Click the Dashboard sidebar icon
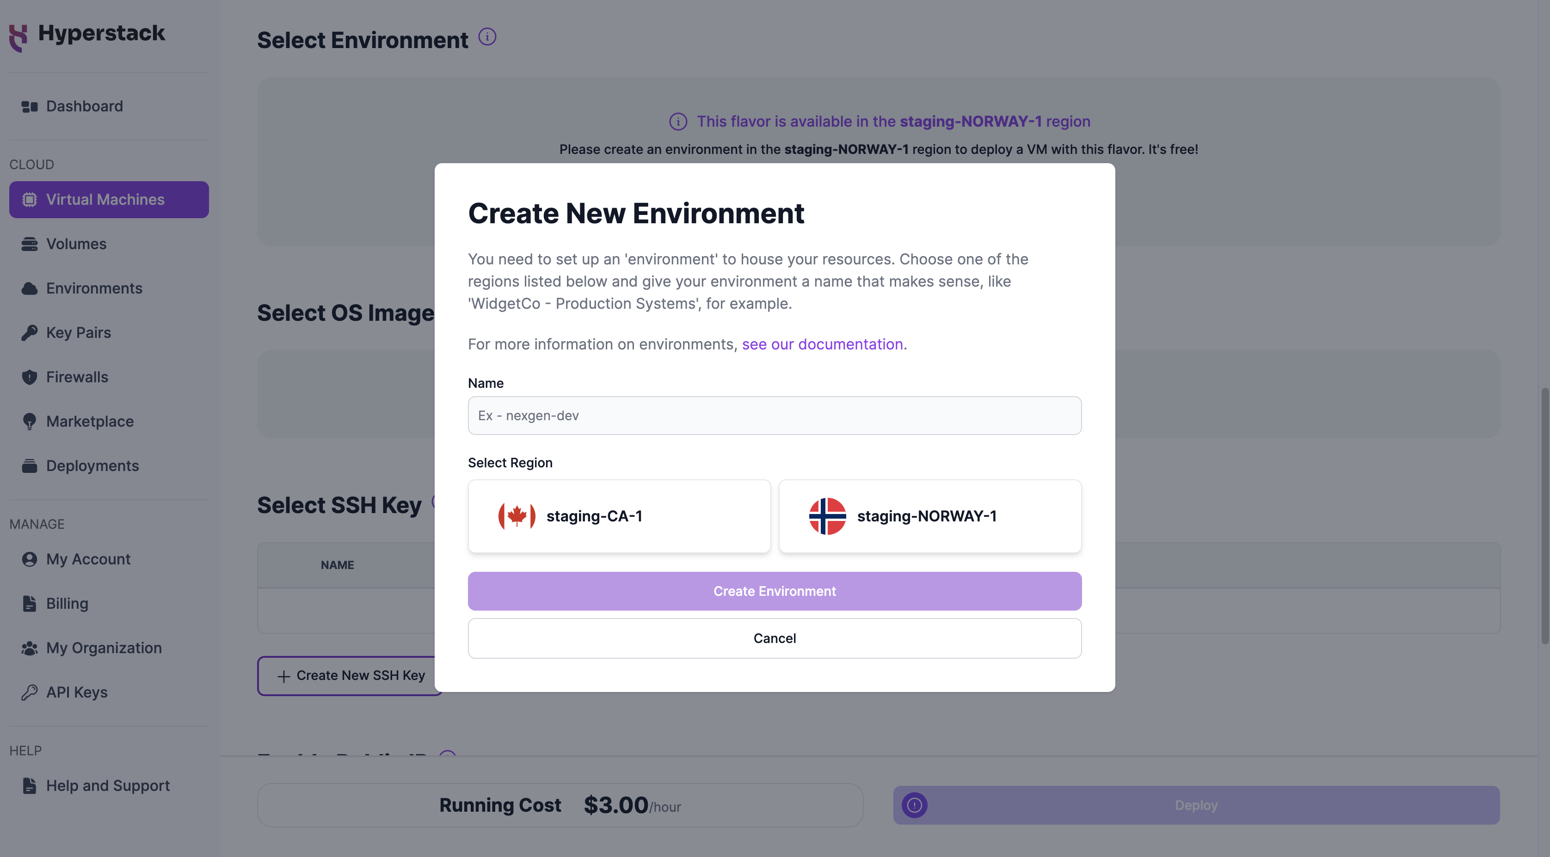Viewport: 1550px width, 857px height. click(x=30, y=106)
